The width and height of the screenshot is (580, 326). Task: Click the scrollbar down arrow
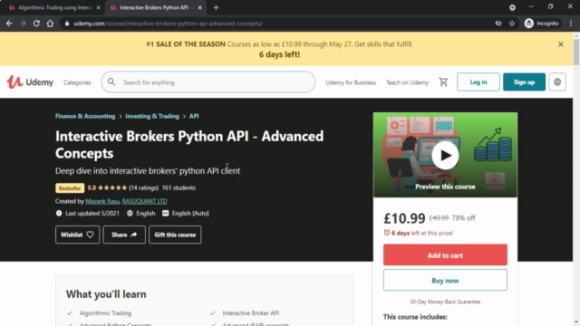(x=576, y=322)
